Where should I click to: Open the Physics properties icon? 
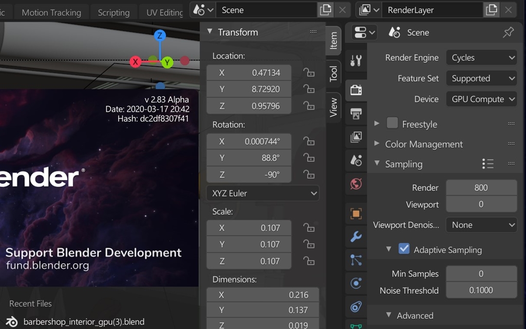pos(356,283)
